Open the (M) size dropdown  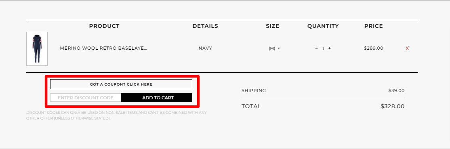pyautogui.click(x=274, y=48)
